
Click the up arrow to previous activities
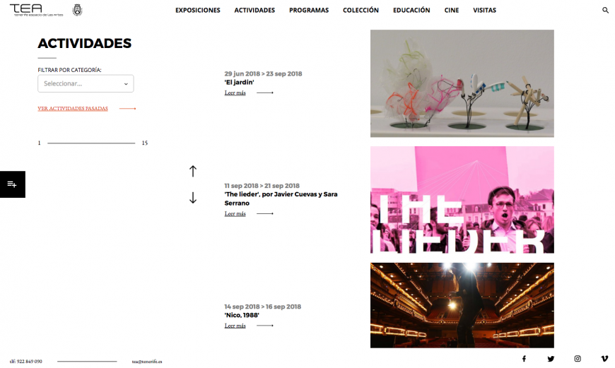[192, 171]
